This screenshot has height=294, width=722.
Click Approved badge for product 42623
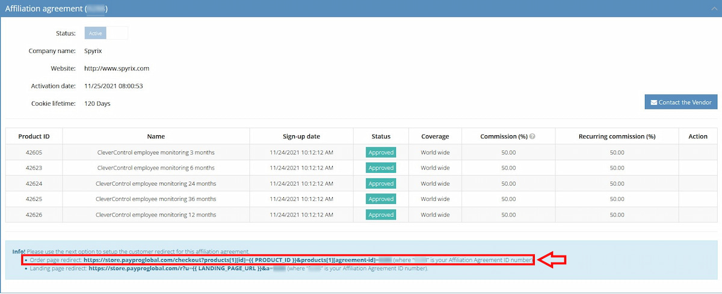click(381, 168)
